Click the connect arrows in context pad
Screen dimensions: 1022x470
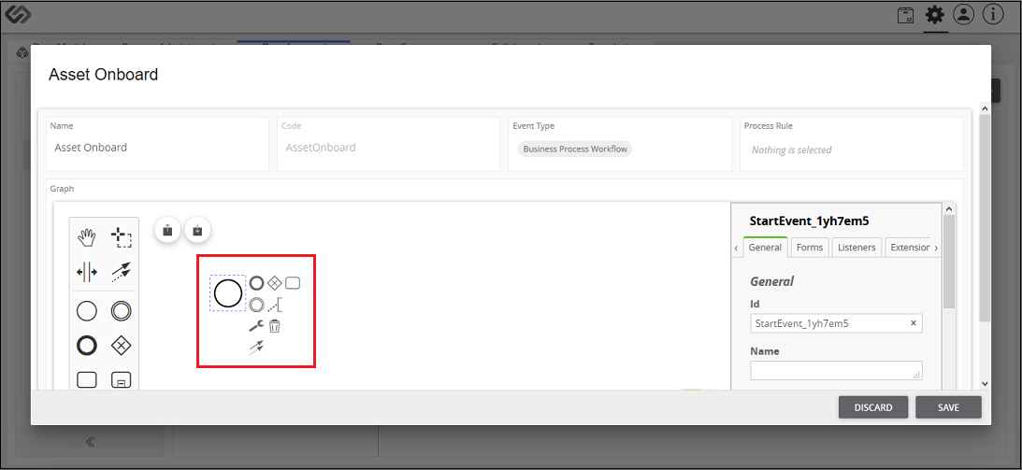point(256,347)
